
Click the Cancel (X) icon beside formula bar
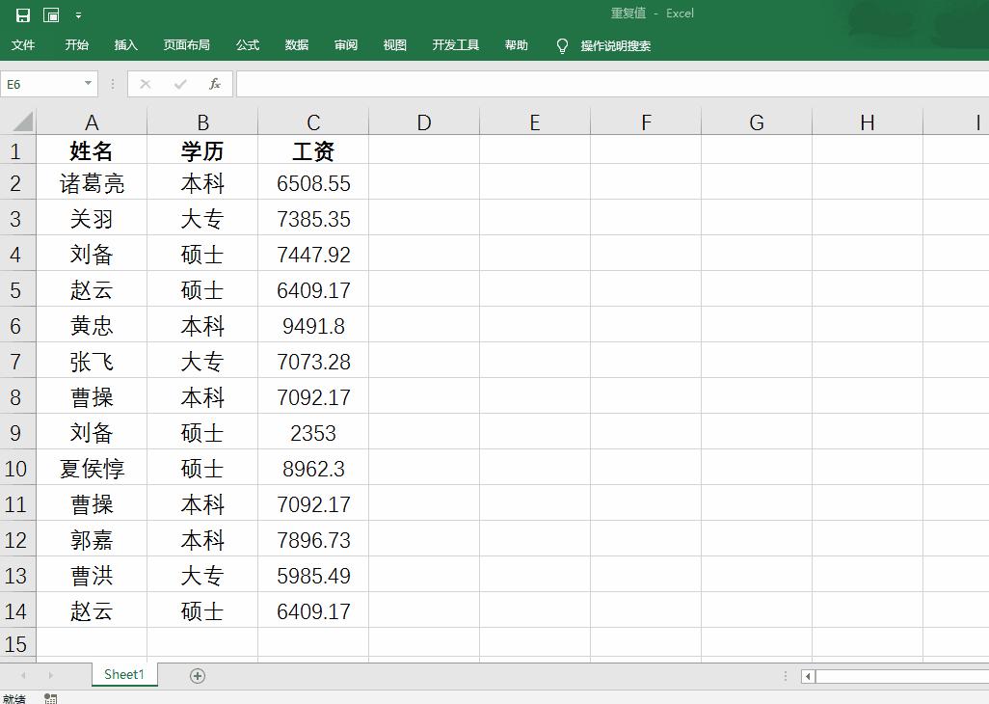pos(145,84)
